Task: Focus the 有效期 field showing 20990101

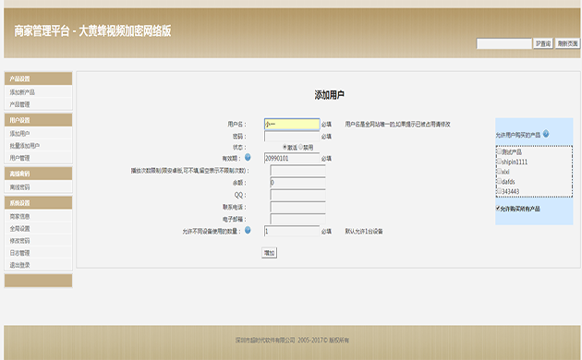Action: point(292,159)
